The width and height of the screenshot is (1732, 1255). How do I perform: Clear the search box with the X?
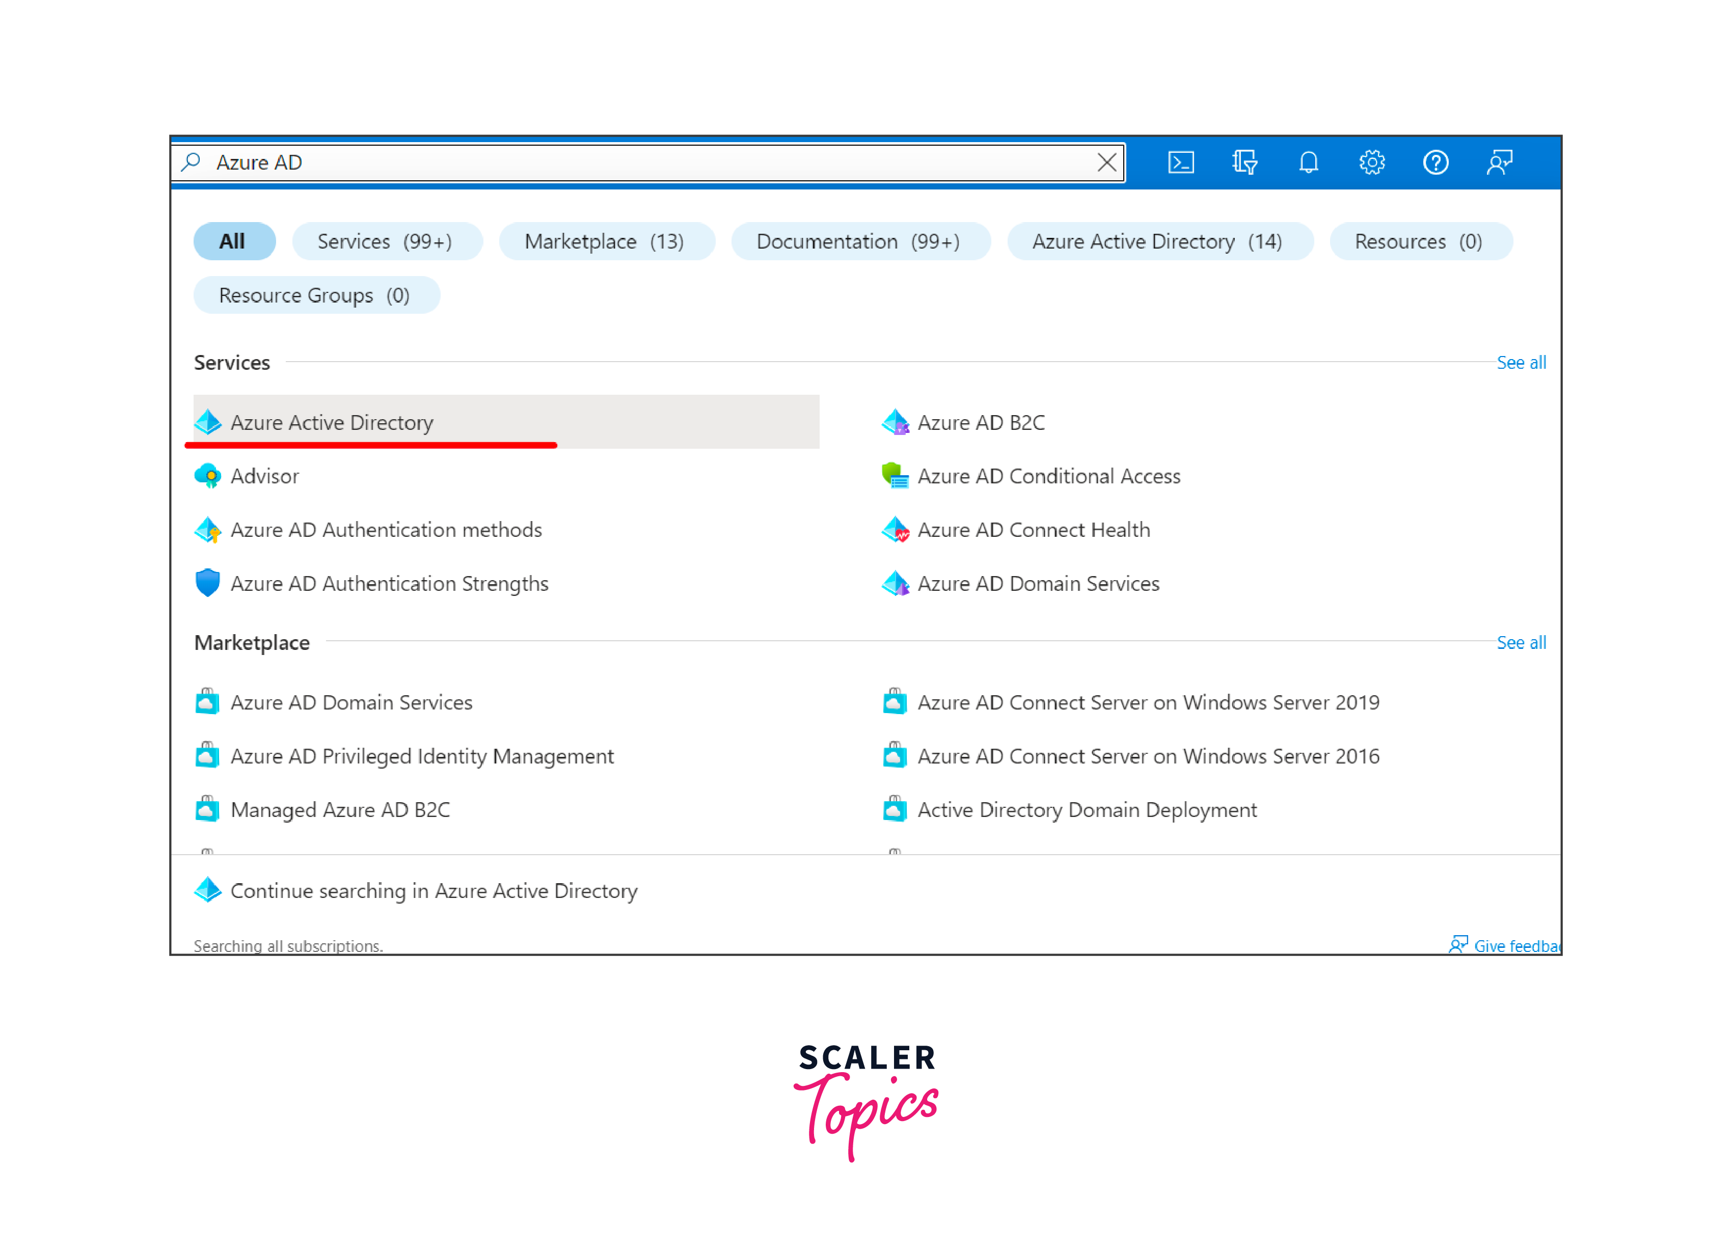(1106, 162)
